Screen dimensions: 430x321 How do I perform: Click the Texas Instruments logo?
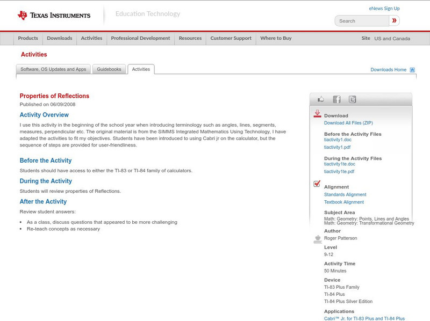pos(54,16)
